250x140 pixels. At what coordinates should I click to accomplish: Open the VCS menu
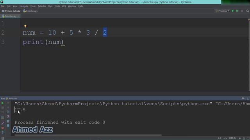[64, 6]
